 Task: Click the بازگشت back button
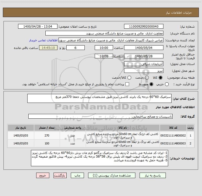(60, 175)
